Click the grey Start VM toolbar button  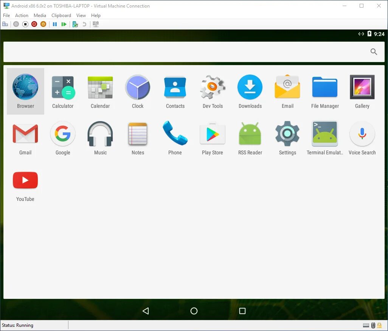tap(16, 24)
